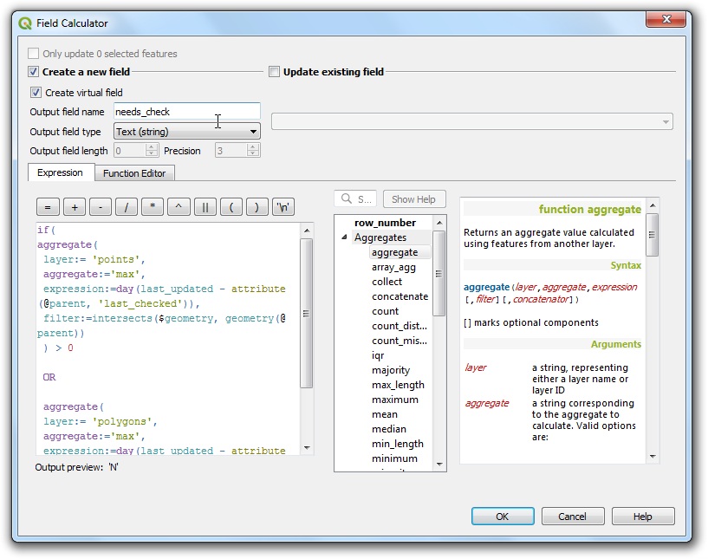Insert the division operator
This screenshot has width=708, height=559.
click(127, 207)
